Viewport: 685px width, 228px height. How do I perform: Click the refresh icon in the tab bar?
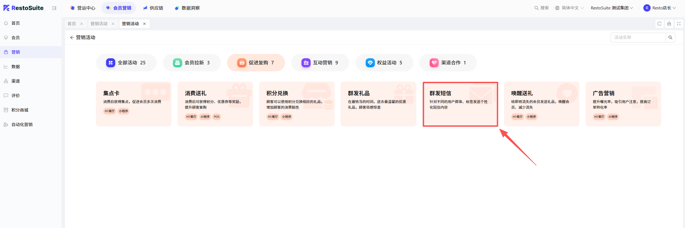click(x=659, y=24)
